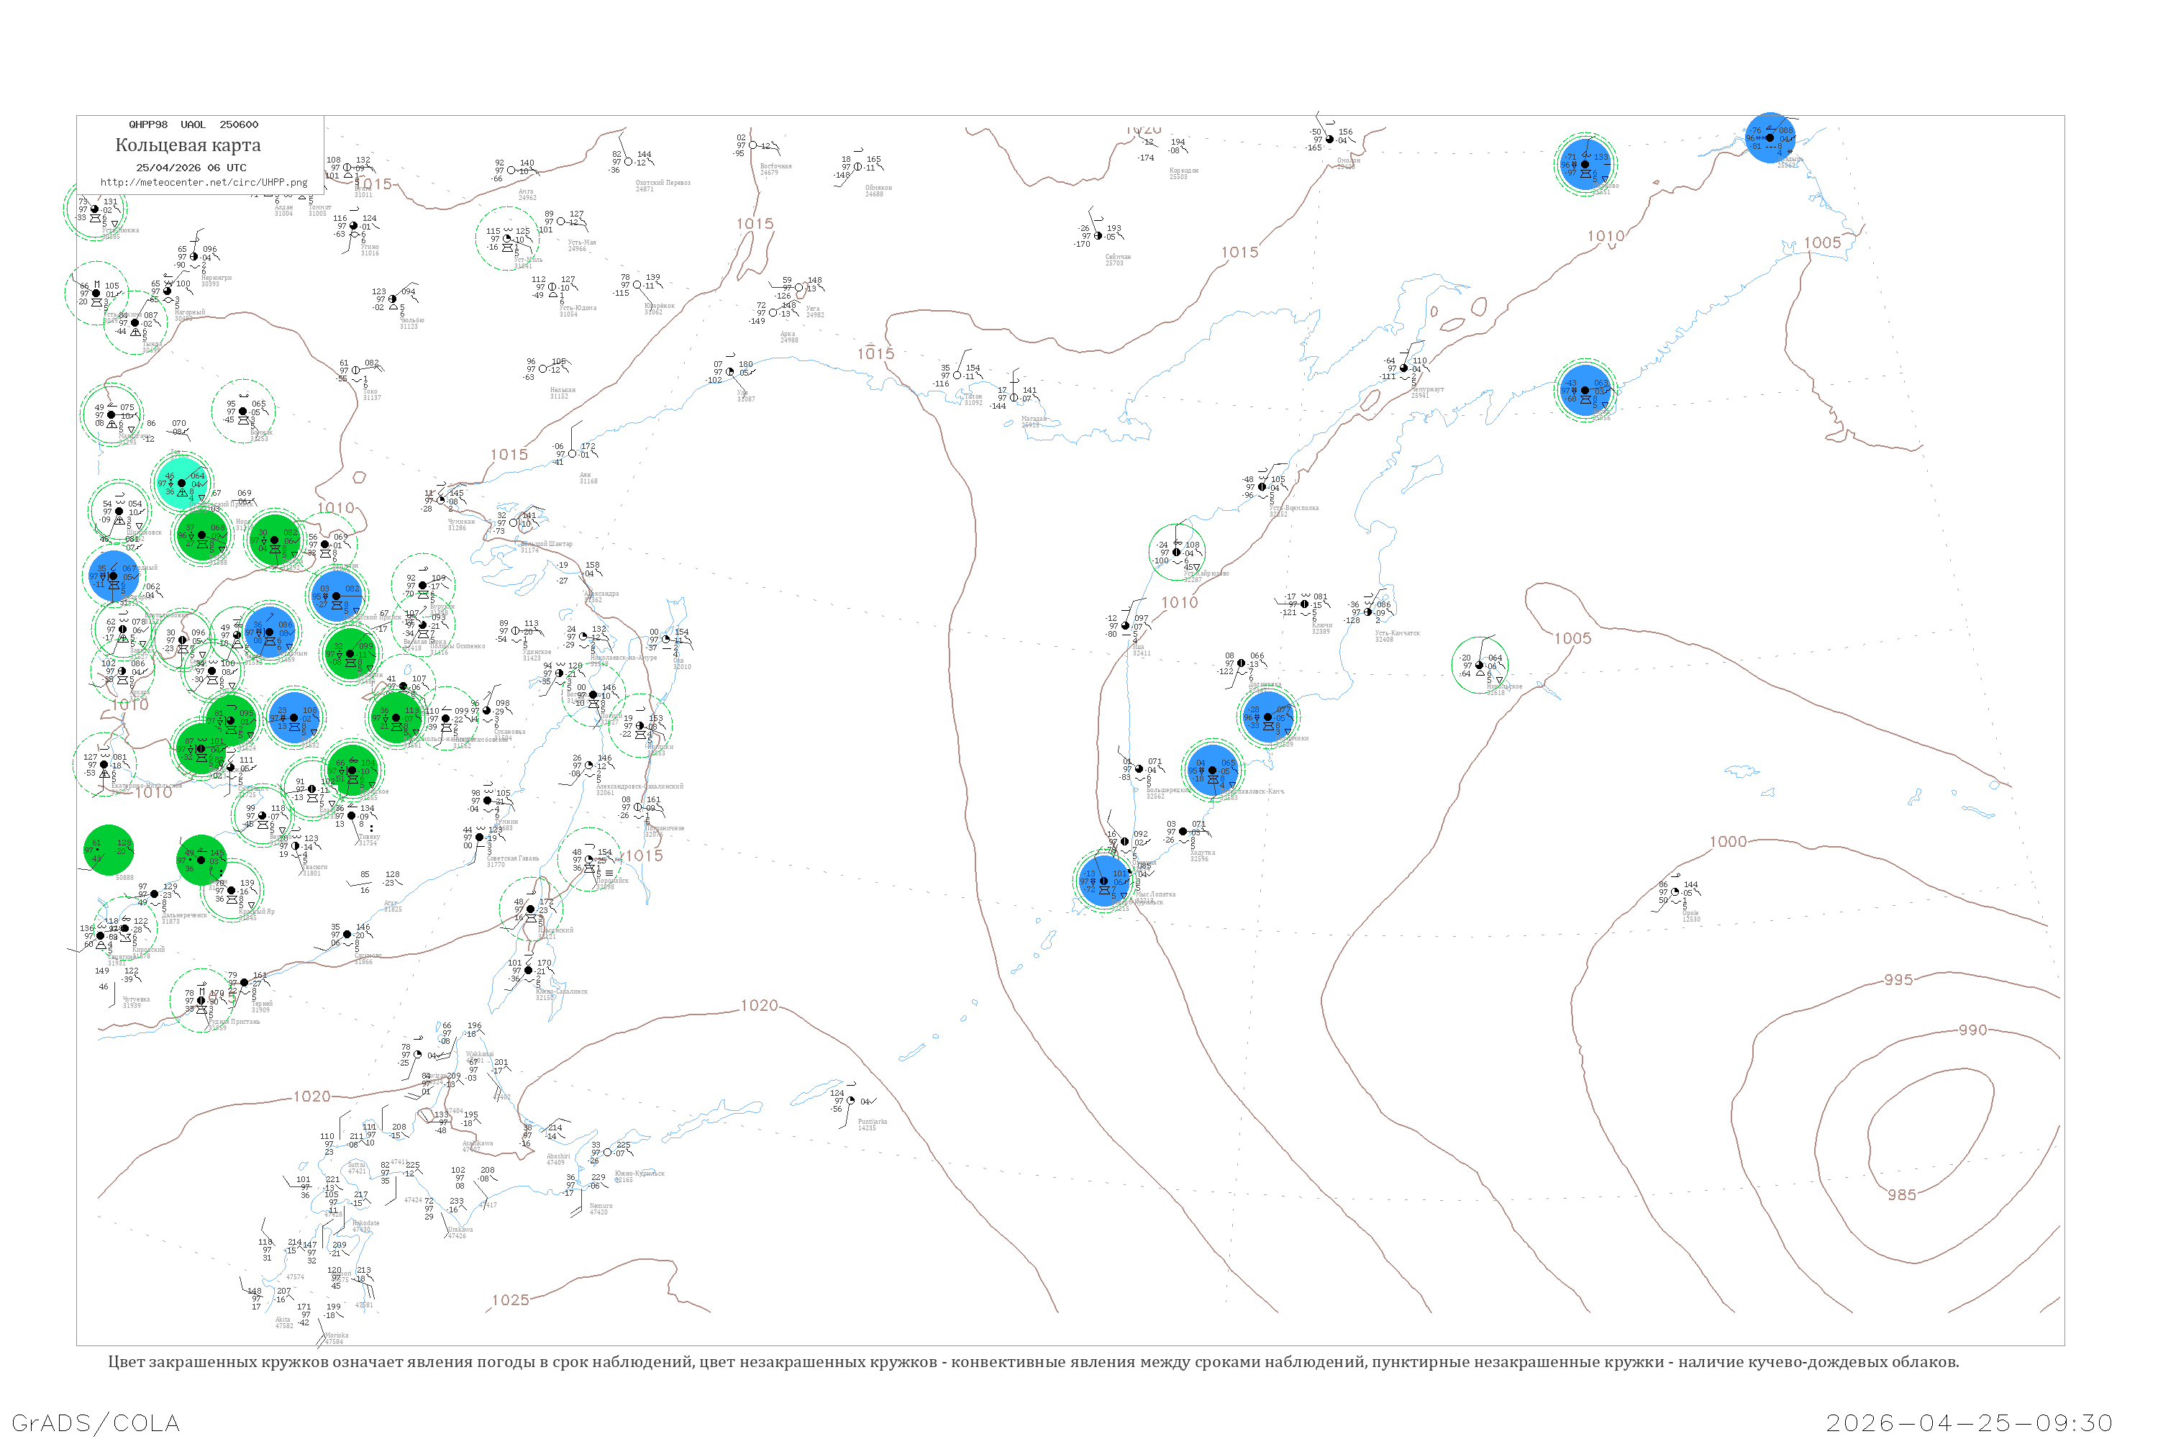
Task: Click the Omolon 25428 station symbol
Action: [1329, 140]
